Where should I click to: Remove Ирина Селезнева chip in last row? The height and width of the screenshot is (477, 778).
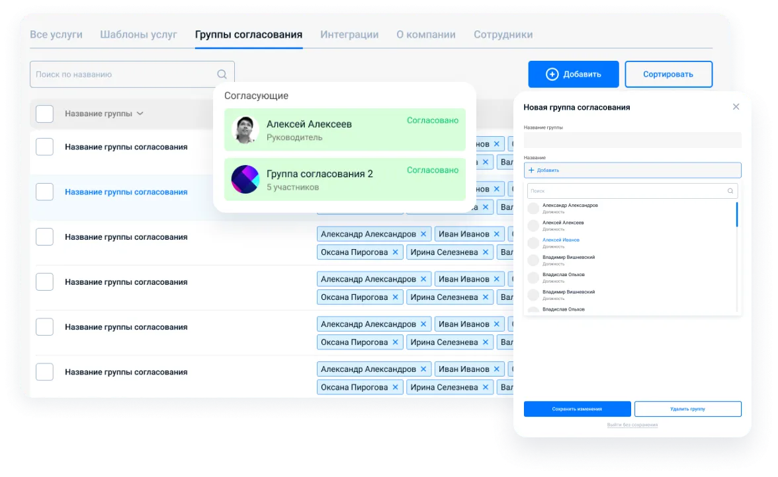(x=486, y=387)
